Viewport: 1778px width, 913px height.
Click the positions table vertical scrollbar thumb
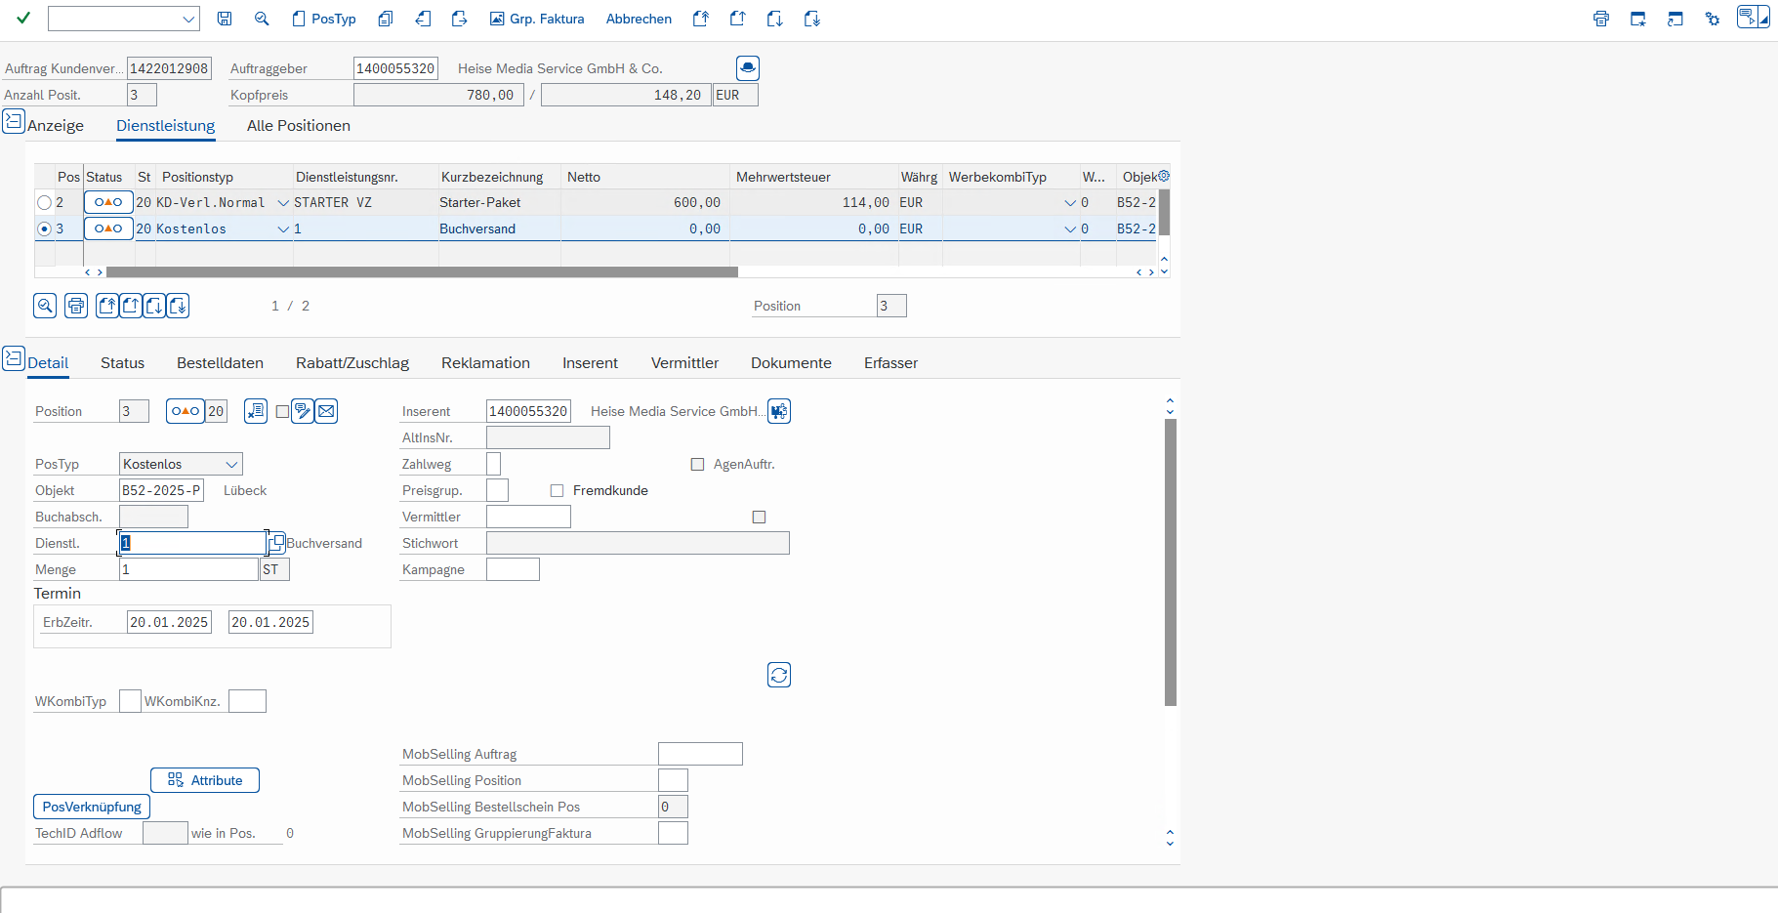(x=1164, y=212)
